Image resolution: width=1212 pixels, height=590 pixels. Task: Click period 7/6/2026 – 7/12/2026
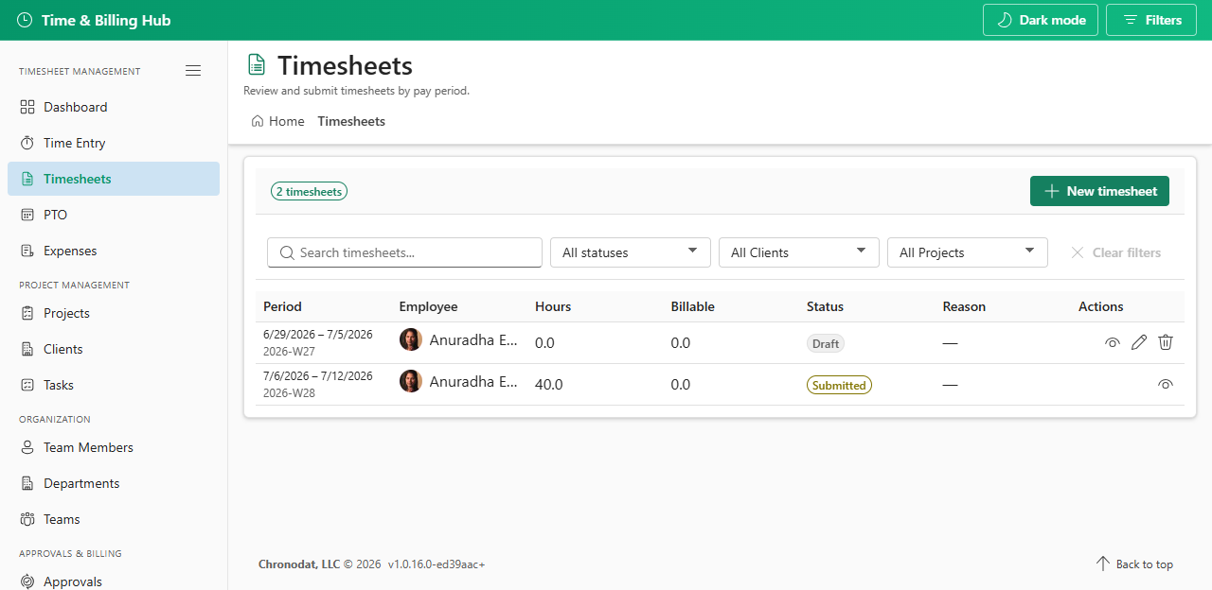pos(318,376)
